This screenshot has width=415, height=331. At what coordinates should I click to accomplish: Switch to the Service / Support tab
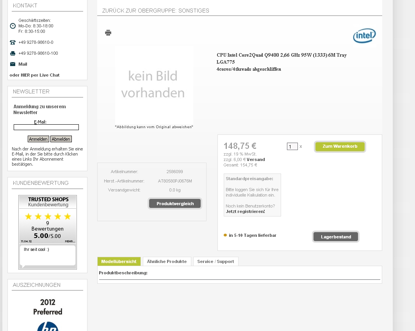(216, 261)
